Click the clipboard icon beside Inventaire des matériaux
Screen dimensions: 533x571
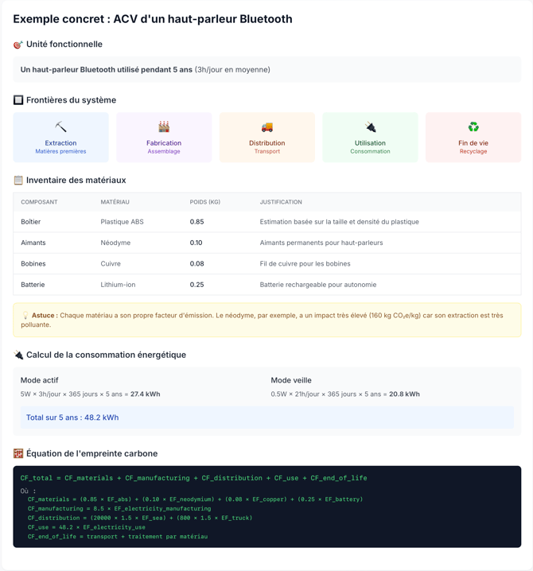click(x=18, y=181)
